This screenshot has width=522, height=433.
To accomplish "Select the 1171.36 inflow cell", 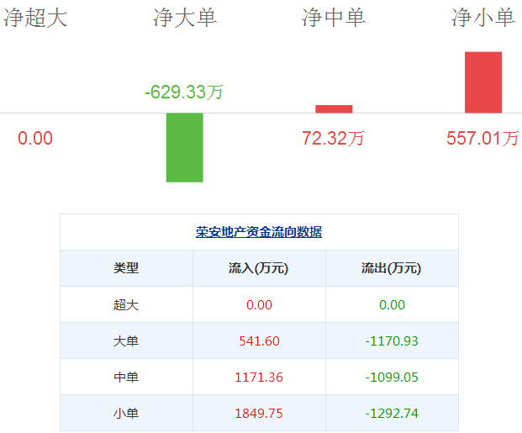I will click(259, 378).
